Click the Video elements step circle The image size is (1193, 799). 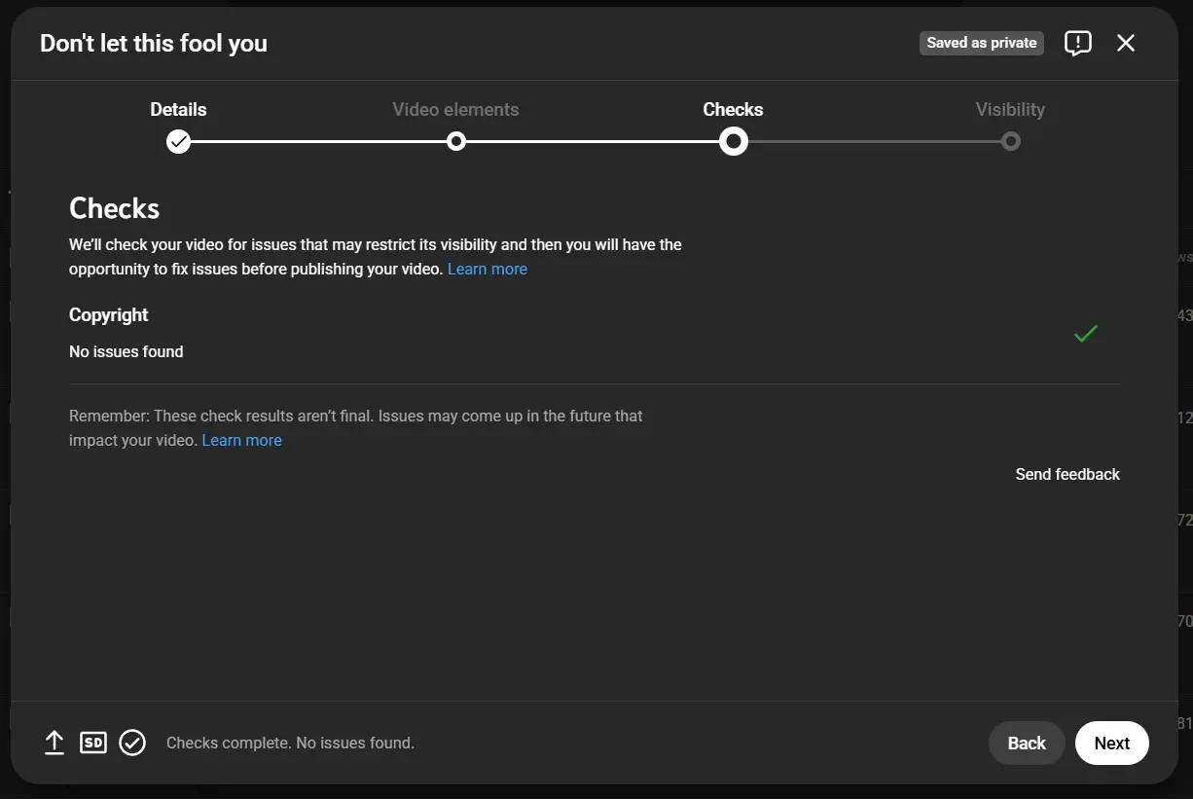click(x=455, y=142)
